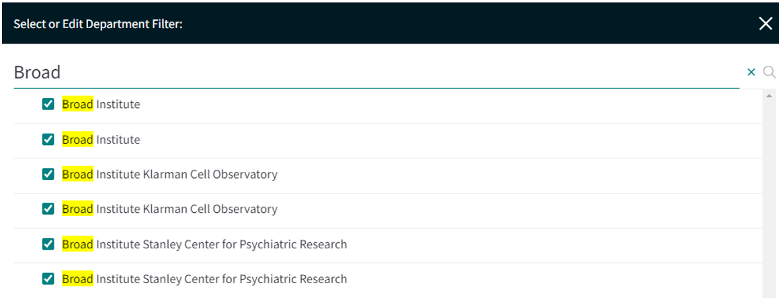Uncheck the first Stanley Center for Psychiatric Research checkbox

point(48,244)
